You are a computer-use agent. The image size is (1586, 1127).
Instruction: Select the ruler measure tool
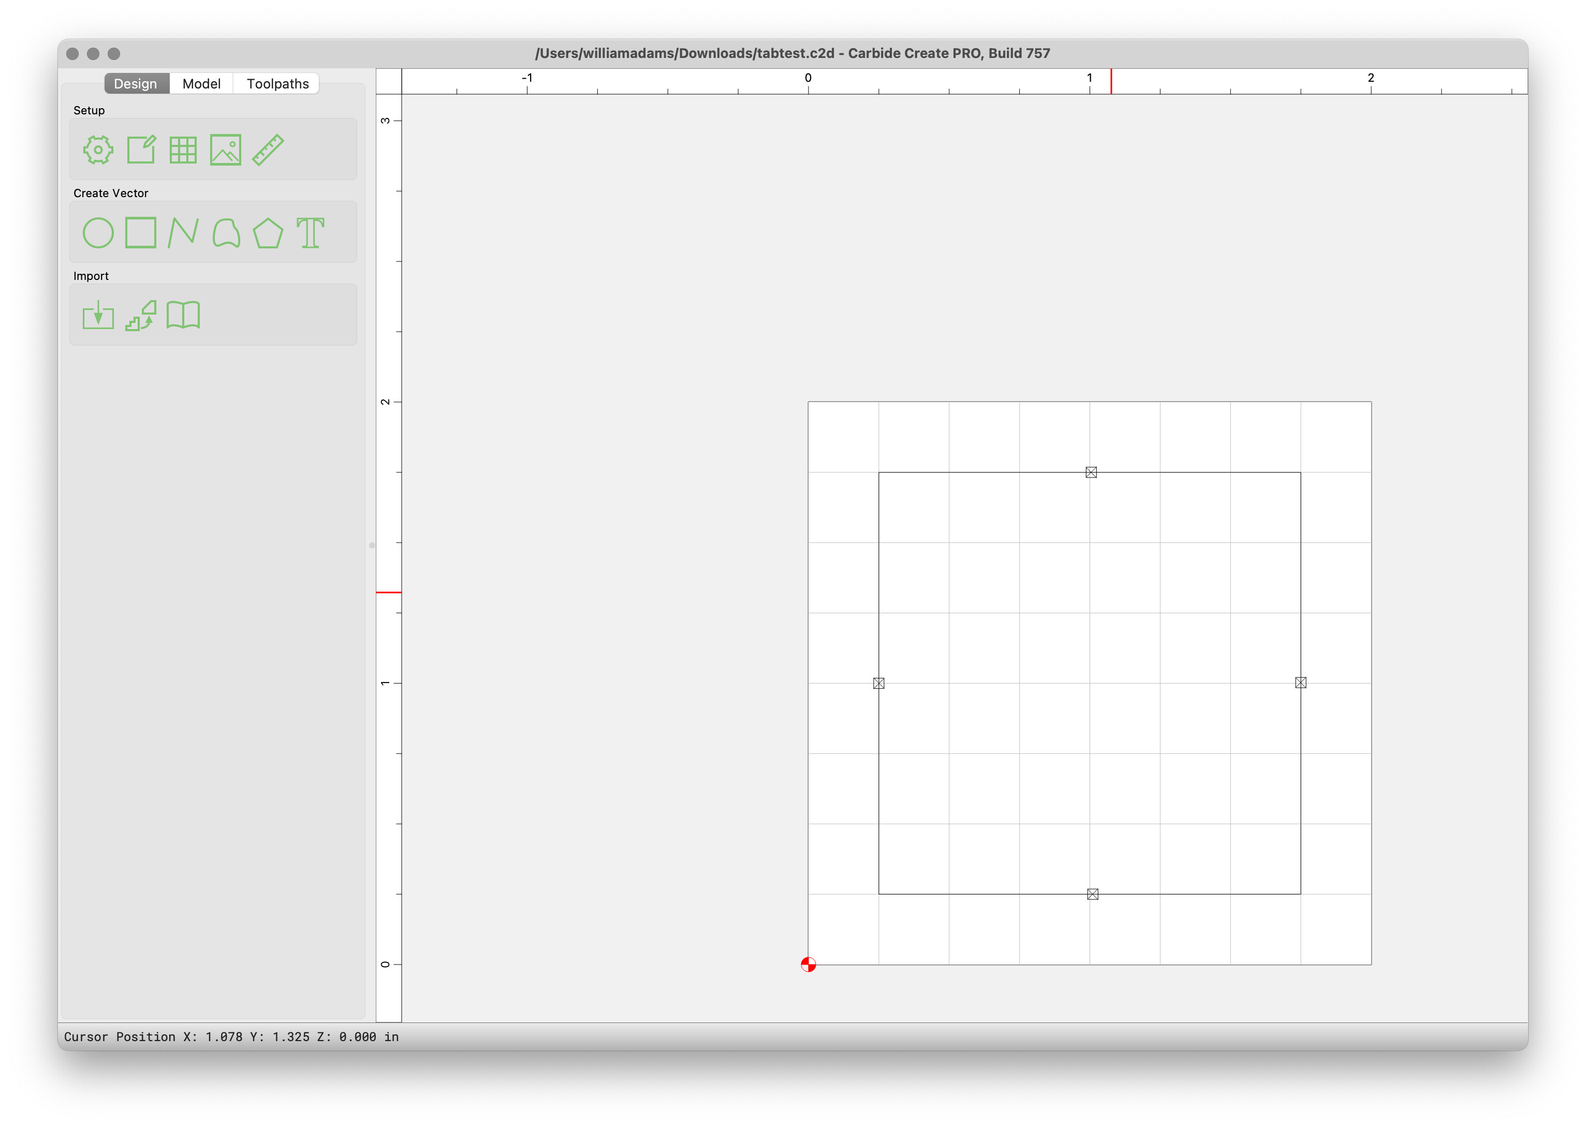[x=268, y=150]
